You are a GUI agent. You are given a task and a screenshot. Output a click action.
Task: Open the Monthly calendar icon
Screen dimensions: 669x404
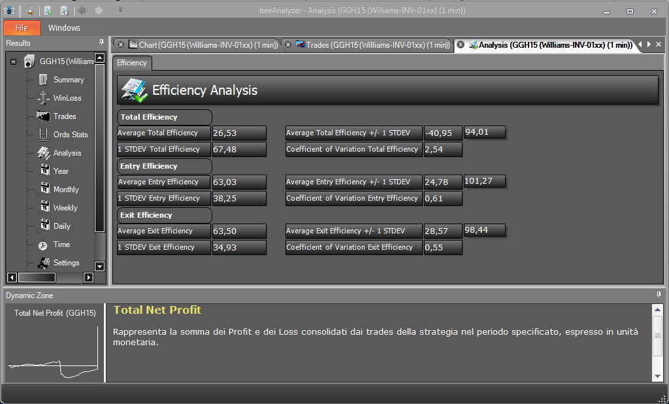(x=45, y=188)
